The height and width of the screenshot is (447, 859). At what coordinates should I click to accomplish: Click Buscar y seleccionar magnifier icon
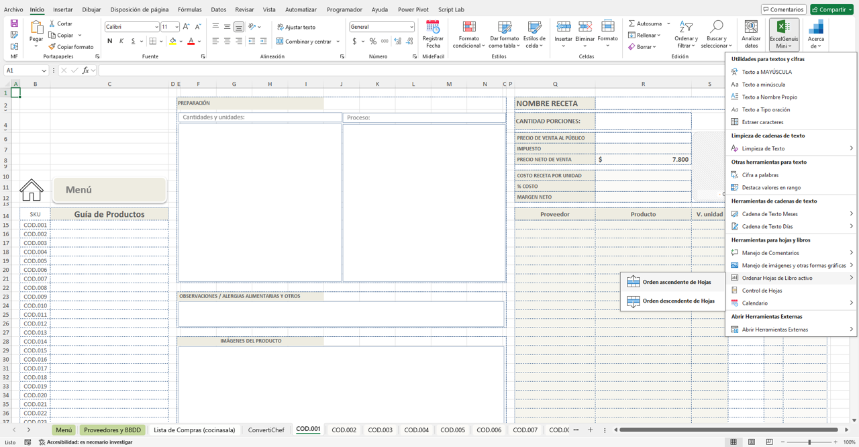pyautogui.click(x=716, y=27)
